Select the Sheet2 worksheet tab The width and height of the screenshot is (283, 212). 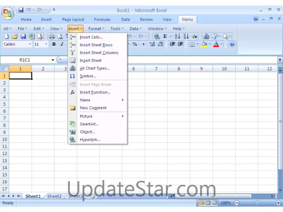[54, 196]
